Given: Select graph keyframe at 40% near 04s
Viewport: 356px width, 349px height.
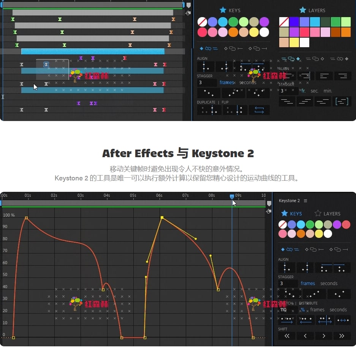Looking at the screenshot, I should [x=103, y=290].
